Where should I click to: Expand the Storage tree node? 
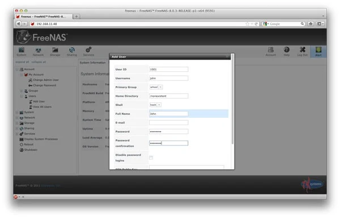(x=17, y=123)
